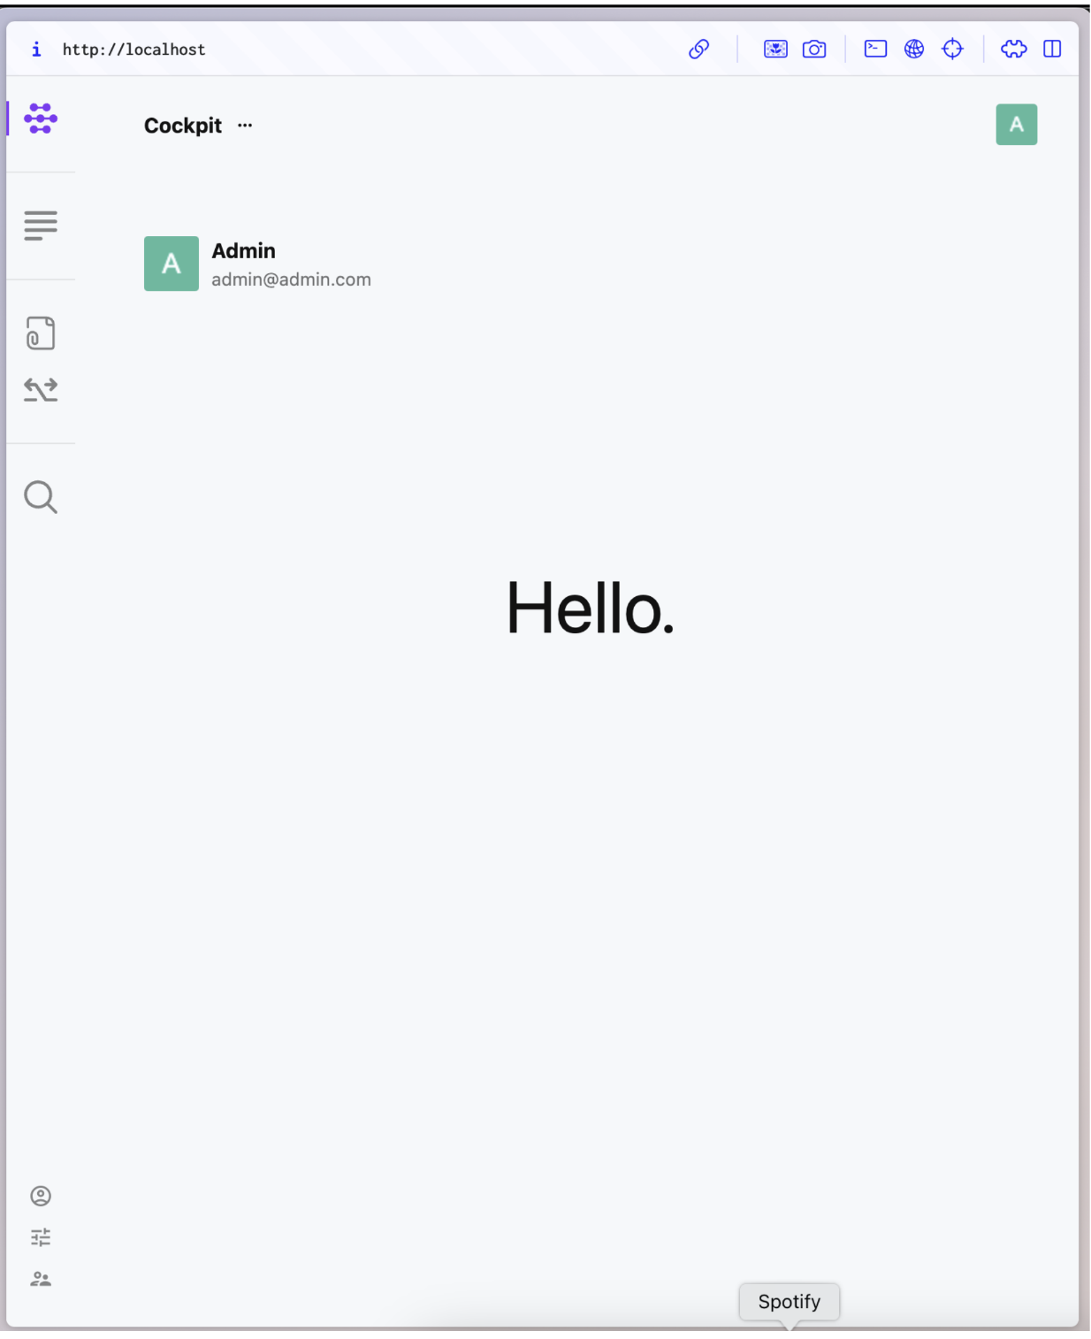Viewport: 1091px width, 1339px height.
Task: Open the terminal console icon
Action: [875, 49]
